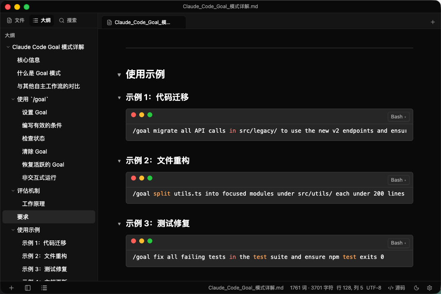The height and width of the screenshot is (294, 441).
Task: Fold the 使用示例 heading in editor
Action: (119, 75)
